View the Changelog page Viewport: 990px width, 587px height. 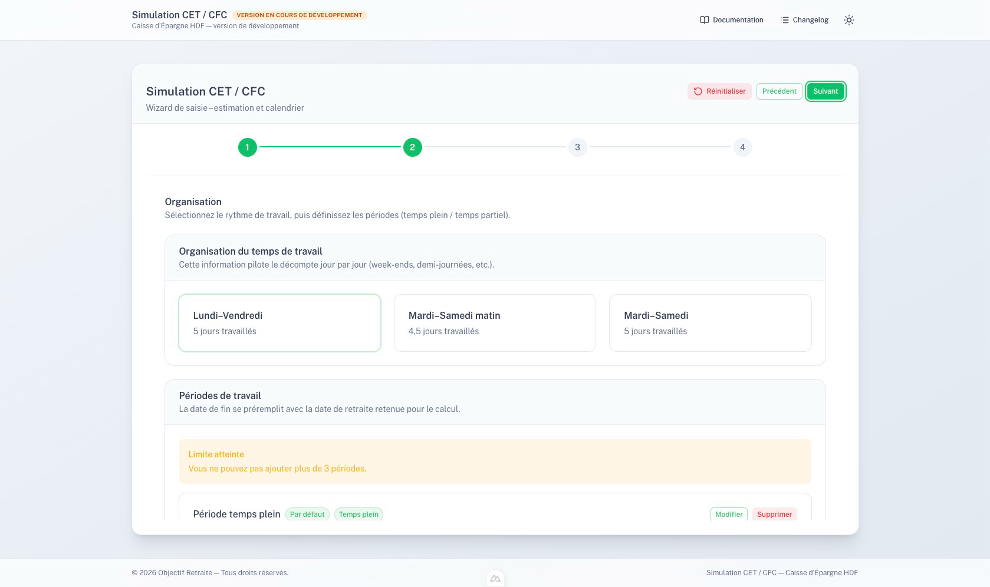810,20
